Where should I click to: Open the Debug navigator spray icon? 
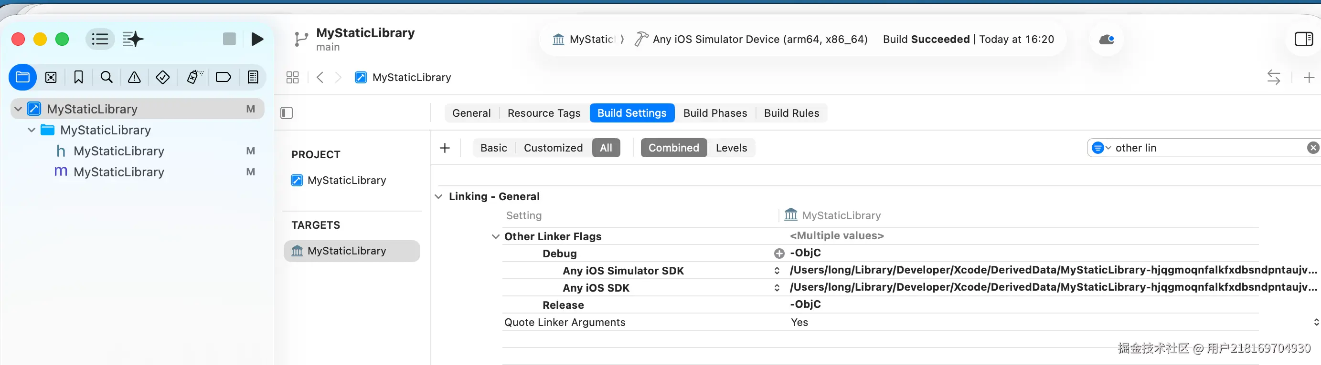point(194,77)
